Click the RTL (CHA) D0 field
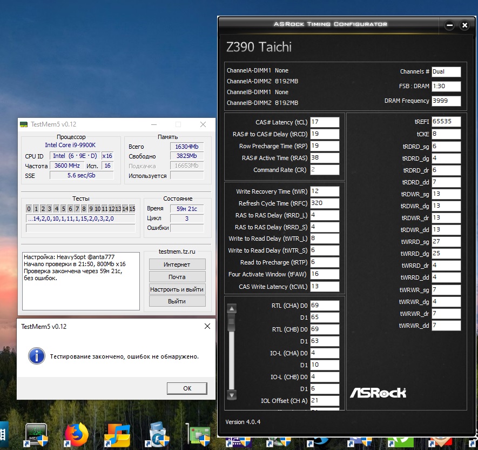This screenshot has height=450, width=478. (325, 305)
